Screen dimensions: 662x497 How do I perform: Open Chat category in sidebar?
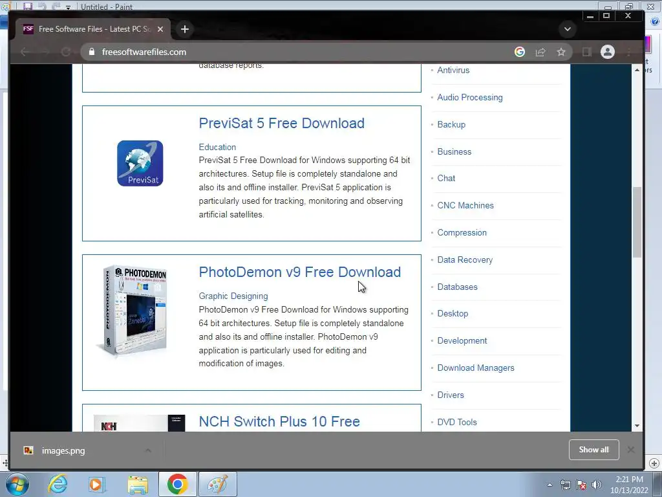click(446, 179)
